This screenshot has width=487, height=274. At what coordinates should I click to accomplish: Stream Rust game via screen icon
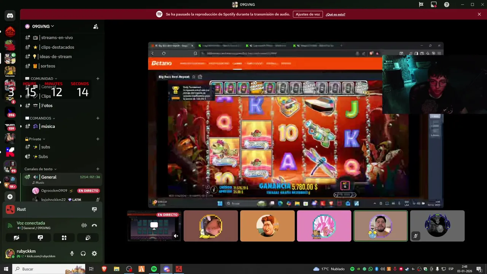pyautogui.click(x=94, y=209)
